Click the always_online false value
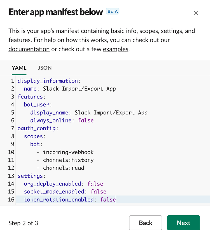The image size is (210, 238). pyautogui.click(x=85, y=120)
